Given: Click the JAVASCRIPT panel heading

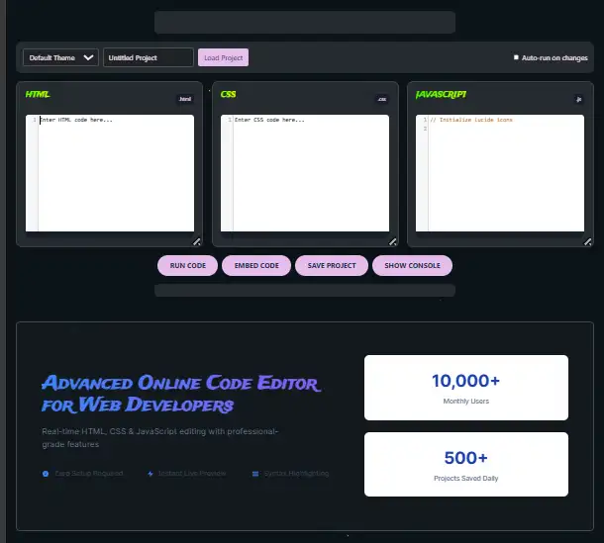Looking at the screenshot, I should [441, 94].
